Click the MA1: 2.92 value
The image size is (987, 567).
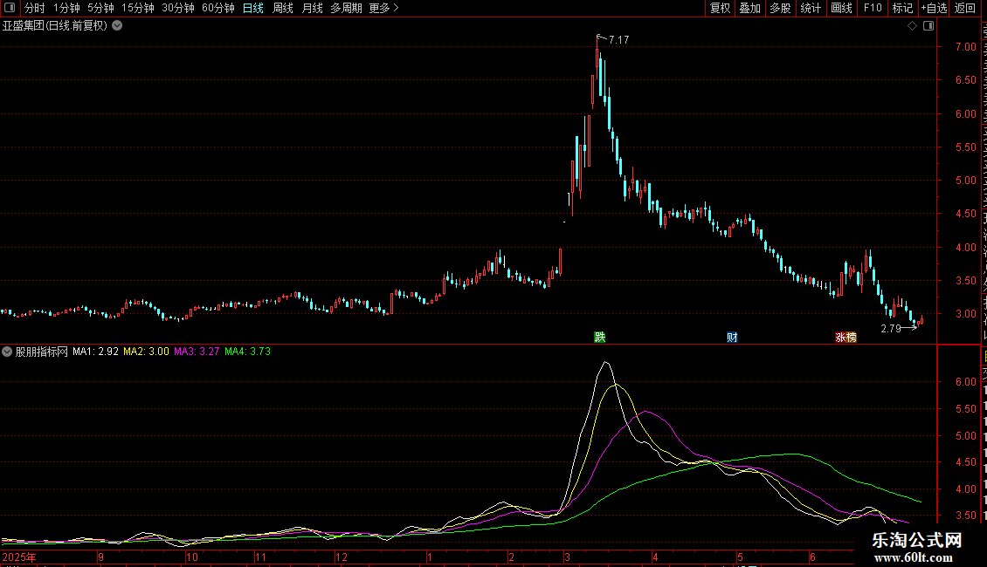(x=95, y=352)
